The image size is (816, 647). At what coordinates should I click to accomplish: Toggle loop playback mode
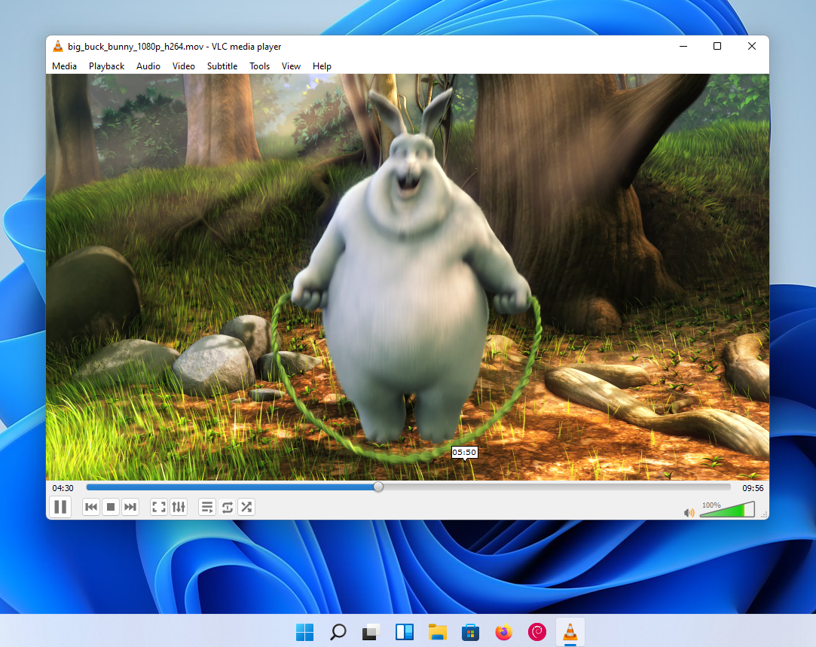tap(227, 507)
